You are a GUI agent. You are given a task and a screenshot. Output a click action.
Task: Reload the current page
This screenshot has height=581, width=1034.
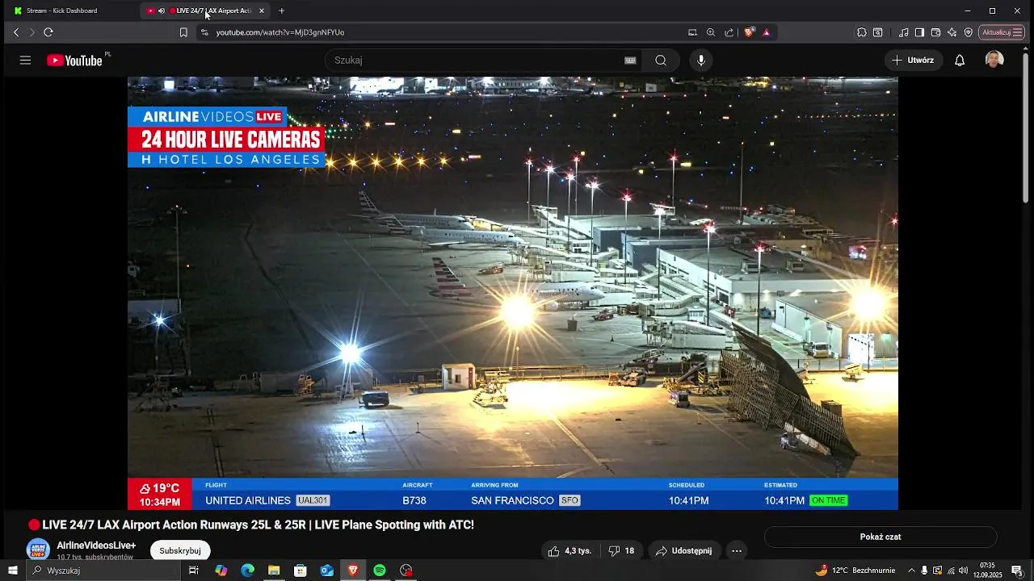[x=48, y=32]
